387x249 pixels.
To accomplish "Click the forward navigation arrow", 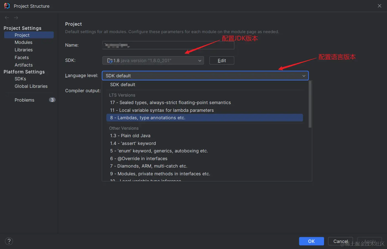I will 16,18.
